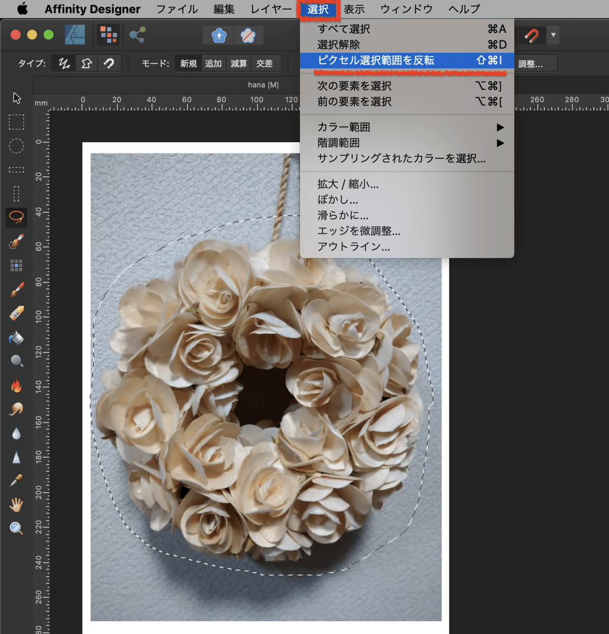Select the Erase Brush tool
Screen dimensions: 609x634
16,313
